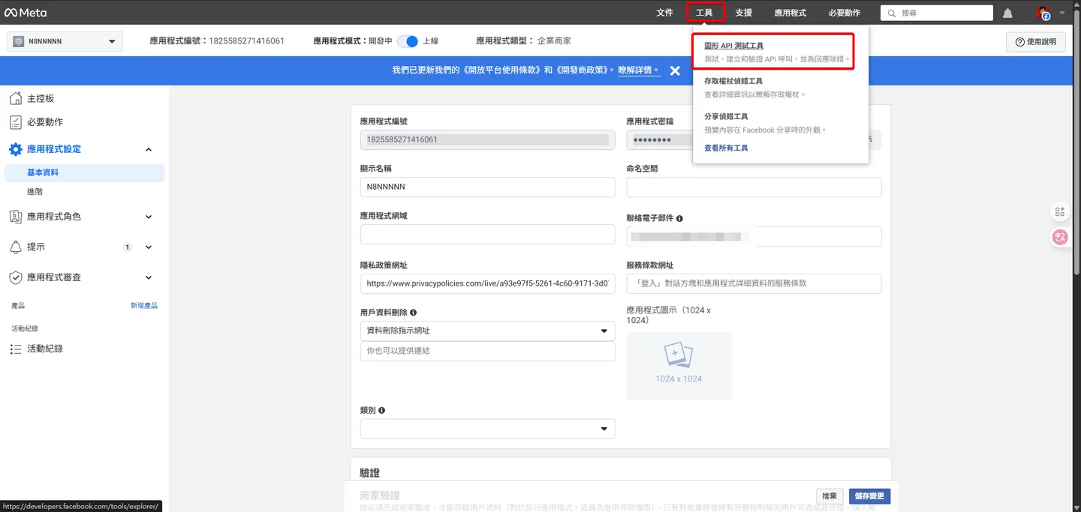The image size is (1081, 512).
Task: Click the 顯示名稱 input field
Action: coord(487,187)
